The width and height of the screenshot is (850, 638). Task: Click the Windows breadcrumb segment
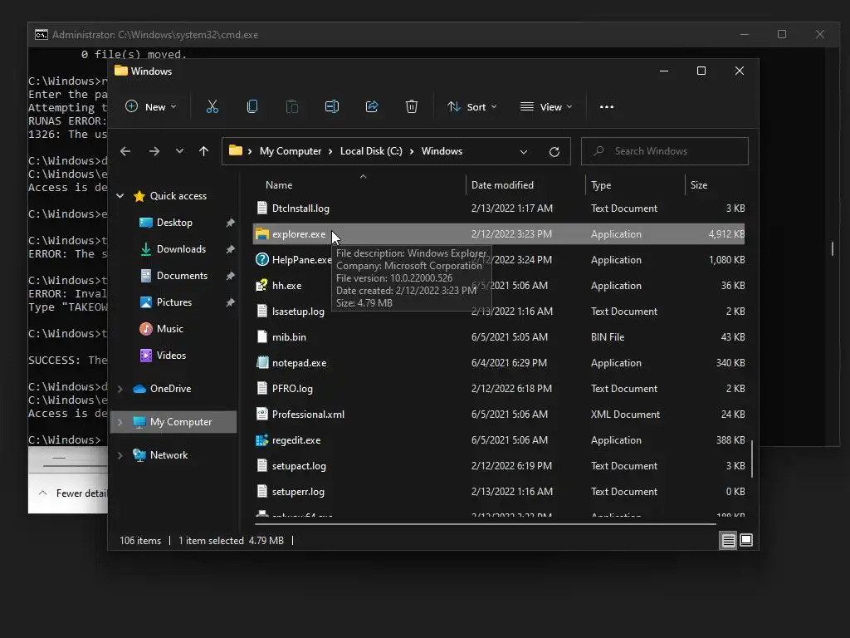tap(442, 151)
